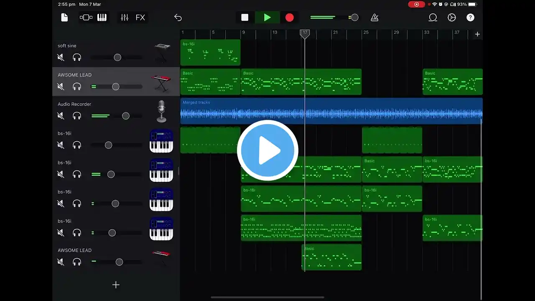535x301 pixels.
Task: Select the "soft sine" track name
Action: 67,46
